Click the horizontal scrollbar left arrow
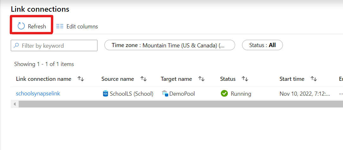The width and height of the screenshot is (343, 150). [15, 104]
